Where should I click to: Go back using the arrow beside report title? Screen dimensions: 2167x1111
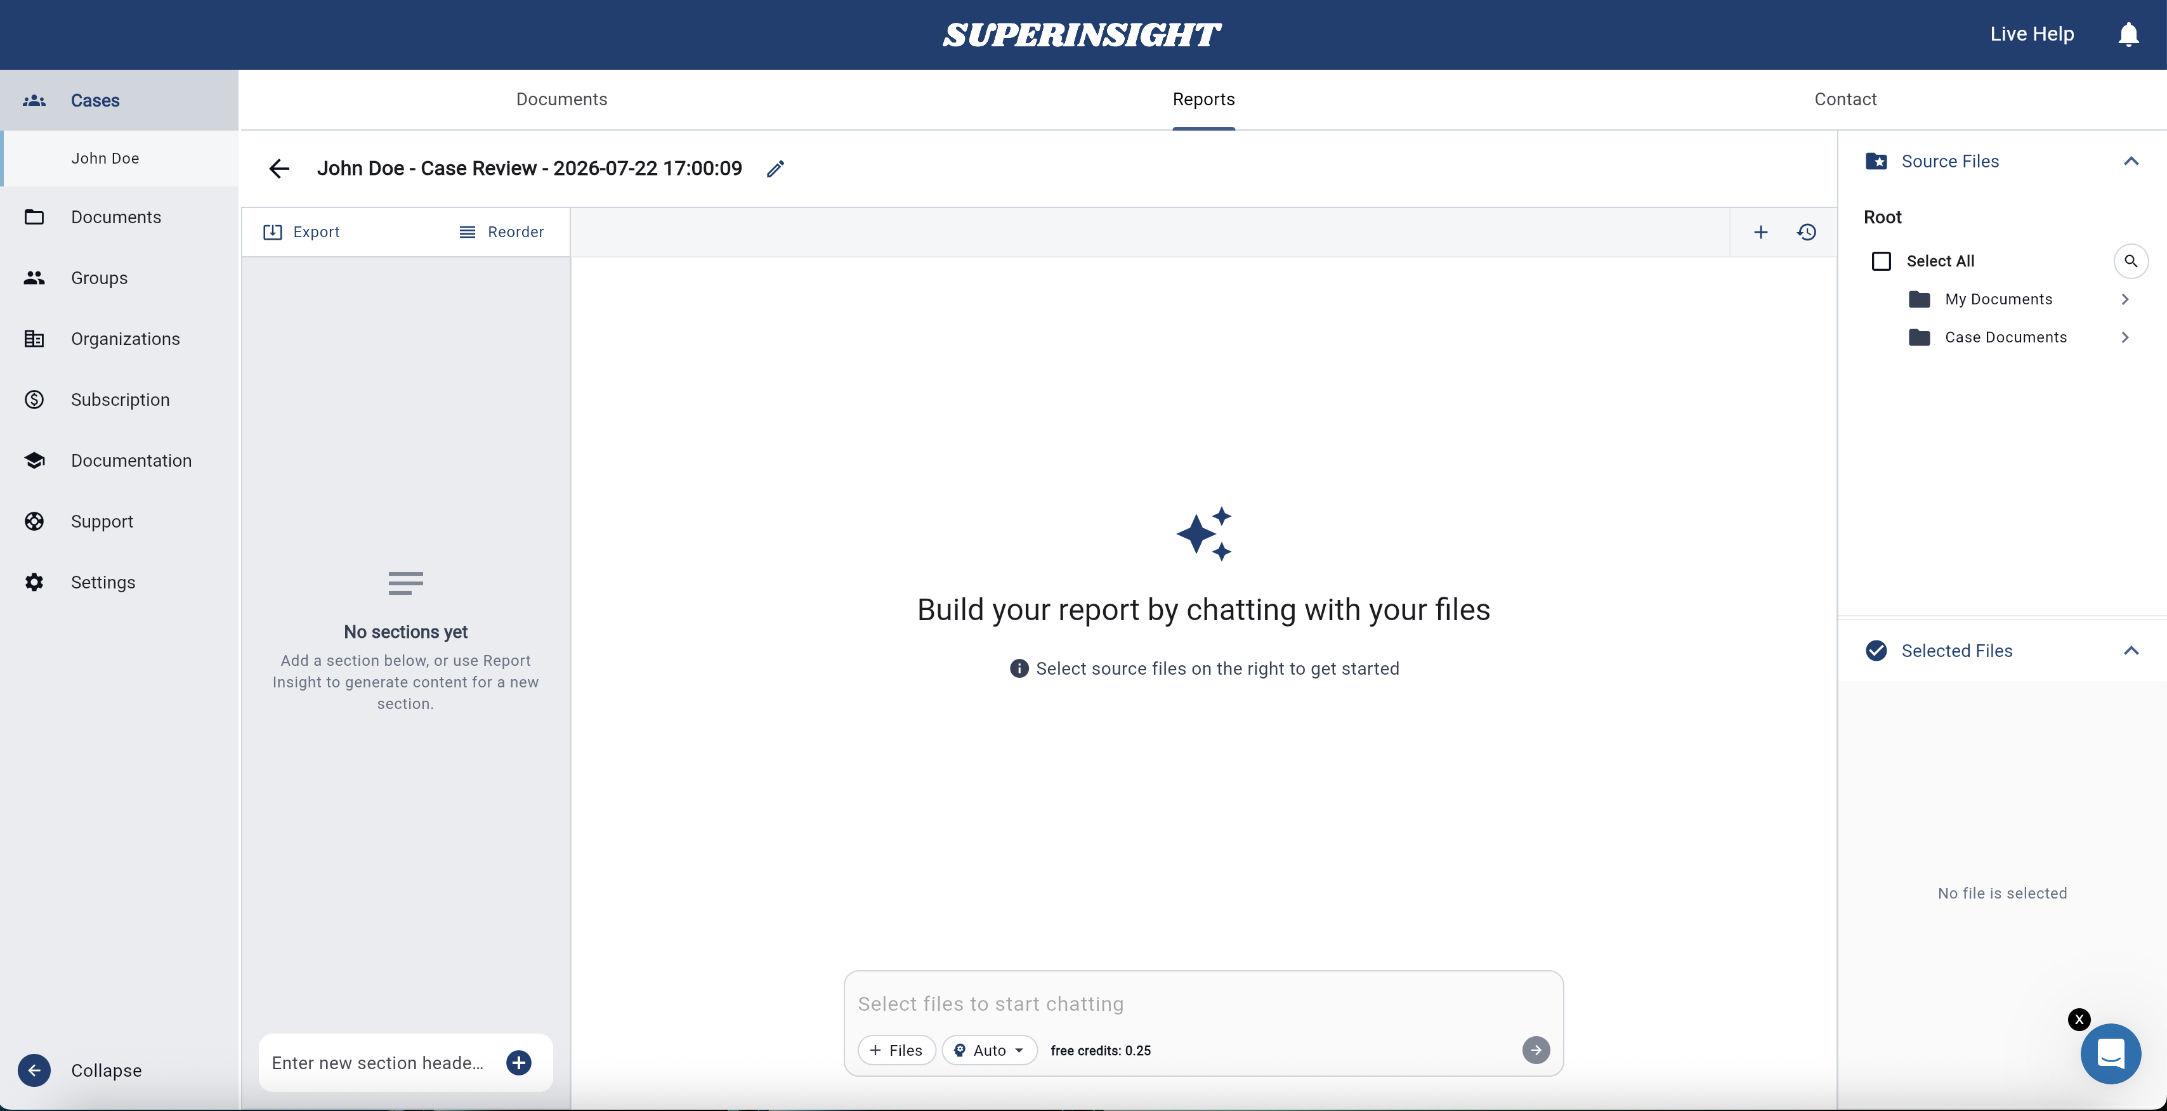(x=279, y=168)
